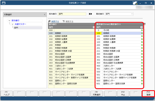Click the F8 対象選択 button
This screenshot has width=155, height=101.
click(97, 93)
